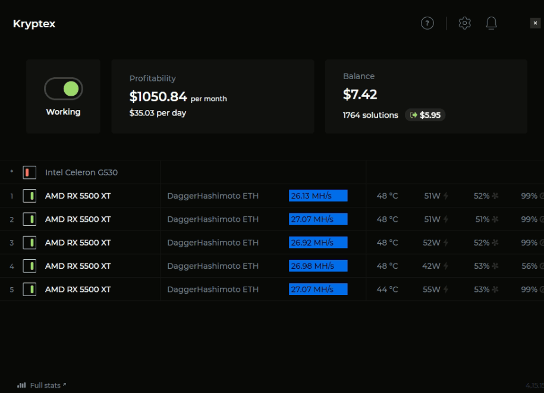
Task: Click the bar chart icon beside Full stats
Action: (x=21, y=385)
